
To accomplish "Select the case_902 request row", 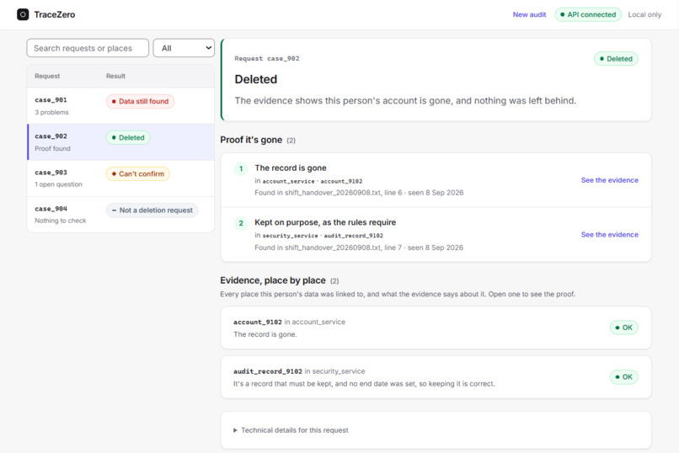I will (120, 142).
